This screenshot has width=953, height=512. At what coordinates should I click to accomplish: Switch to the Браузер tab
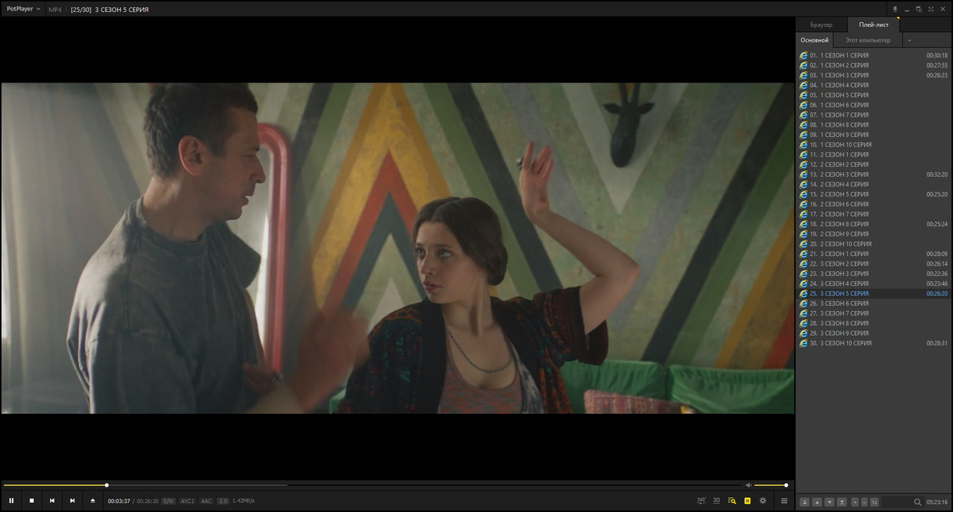click(x=821, y=25)
